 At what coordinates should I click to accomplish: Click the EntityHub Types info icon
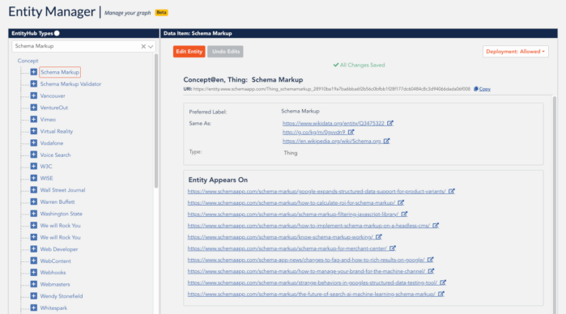click(57, 33)
